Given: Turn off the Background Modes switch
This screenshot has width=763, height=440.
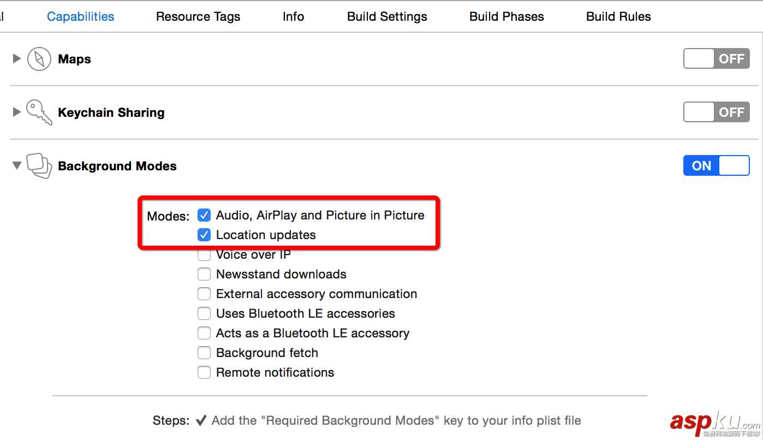Looking at the screenshot, I should coord(716,166).
